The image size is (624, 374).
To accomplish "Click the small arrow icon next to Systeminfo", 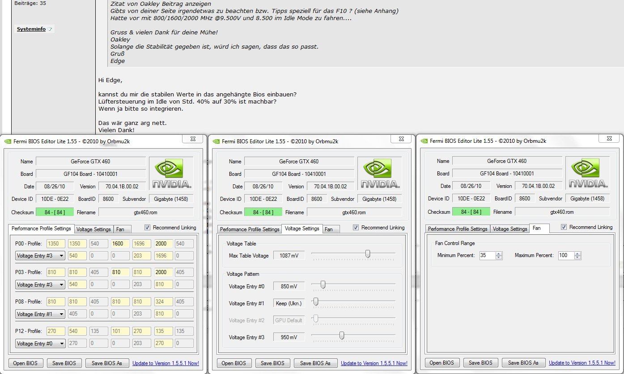I will [x=50, y=29].
